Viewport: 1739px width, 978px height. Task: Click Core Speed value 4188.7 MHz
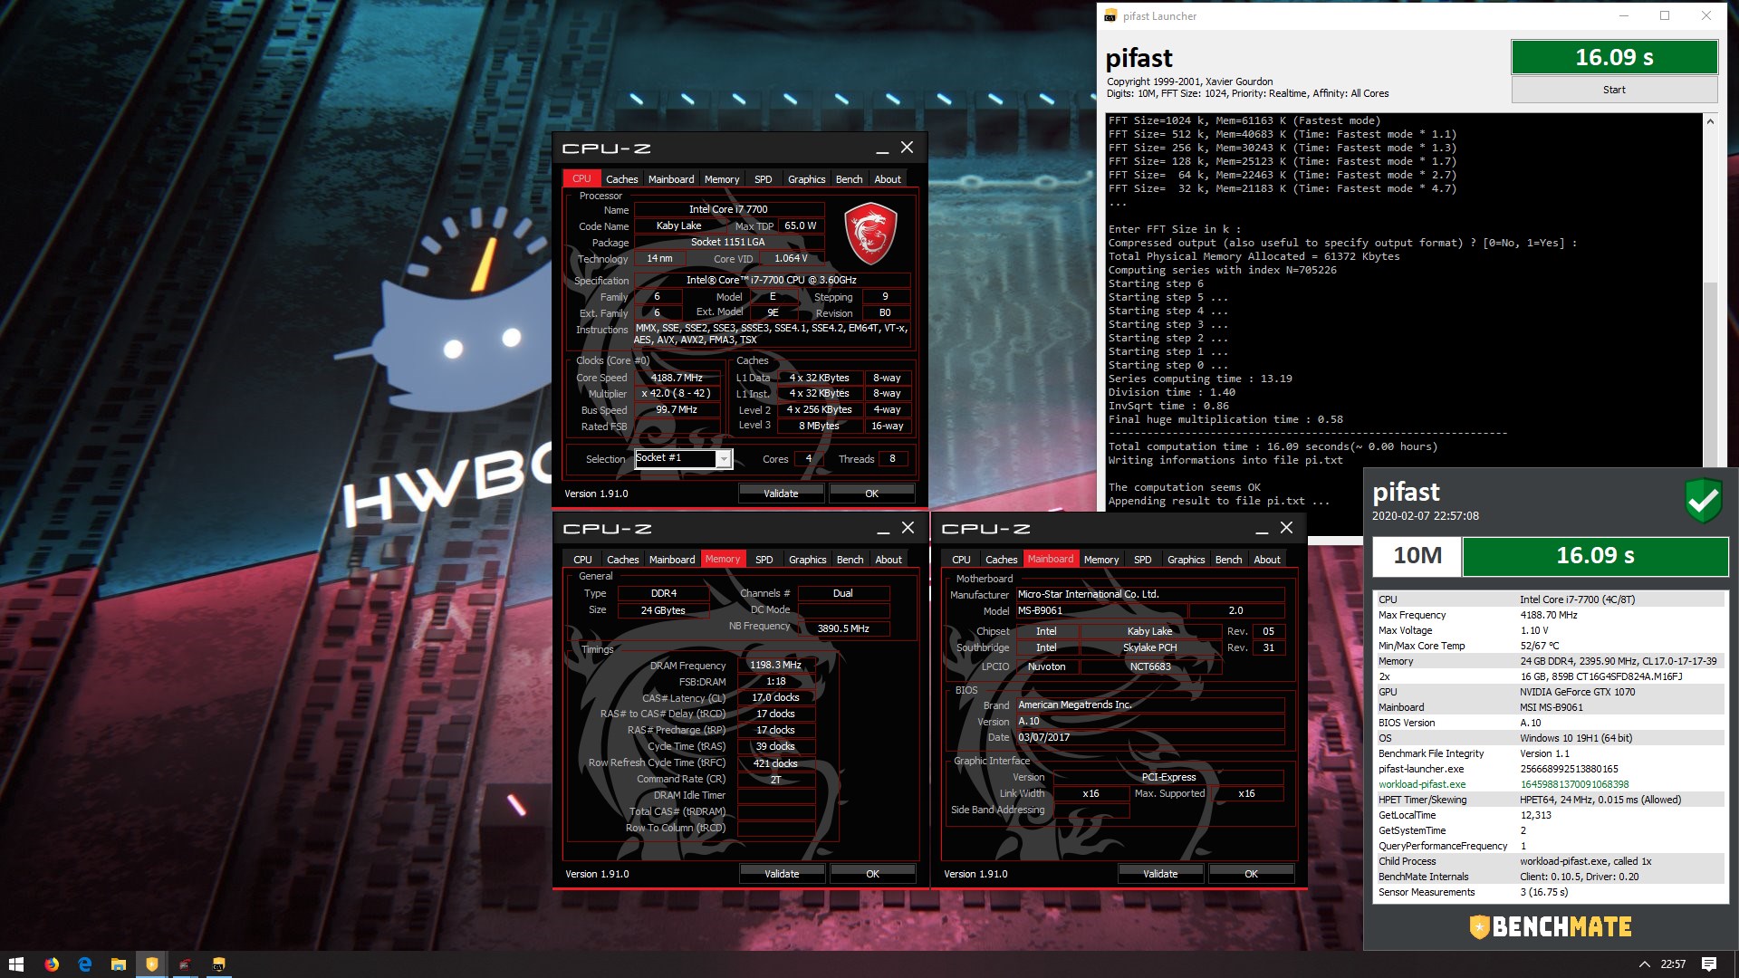(x=677, y=378)
